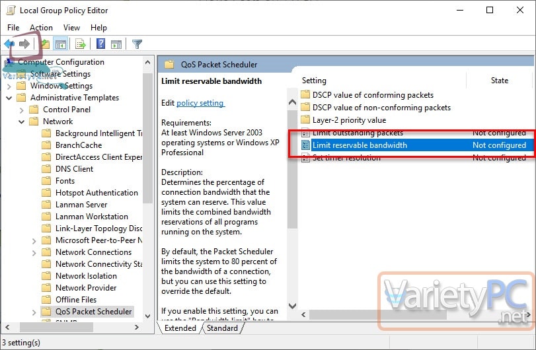
Task: Collapse the Network tree node
Action: click(22, 122)
